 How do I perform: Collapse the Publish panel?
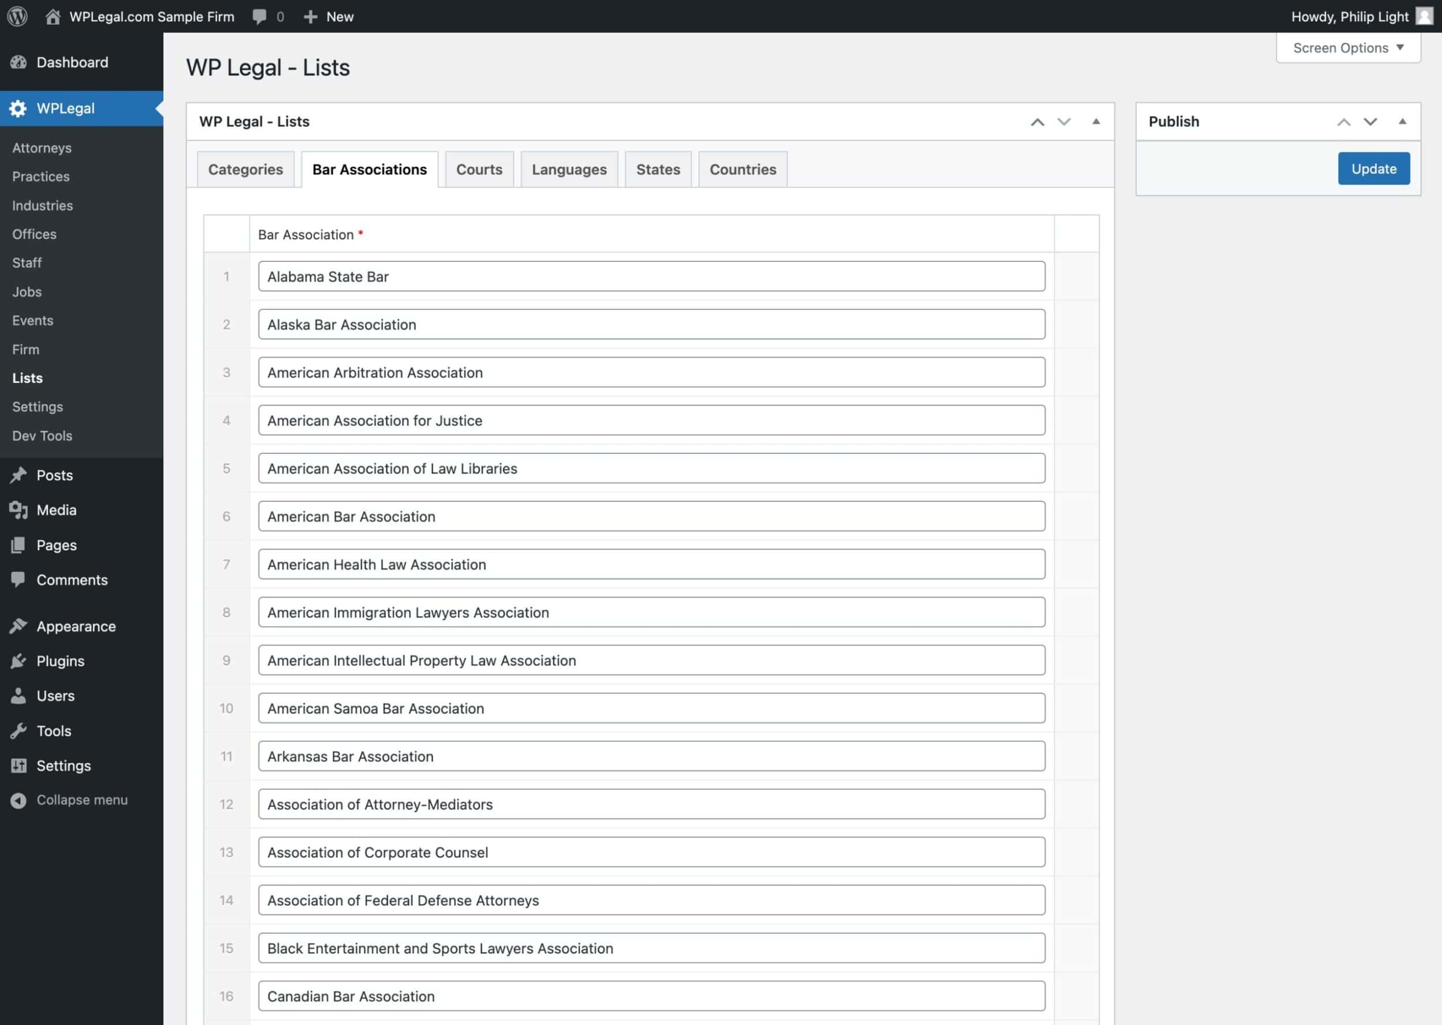1402,121
